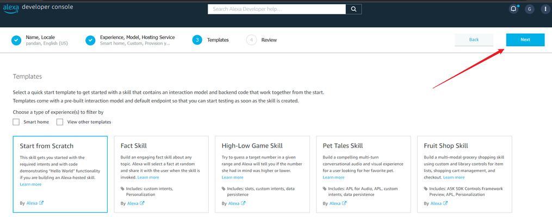Open Learn more on Fruit Shop Skill

click(454, 177)
